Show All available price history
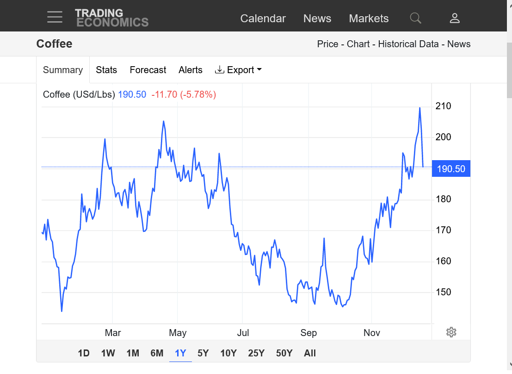Image resolution: width=512 pixels, height=374 pixels. coord(310,353)
